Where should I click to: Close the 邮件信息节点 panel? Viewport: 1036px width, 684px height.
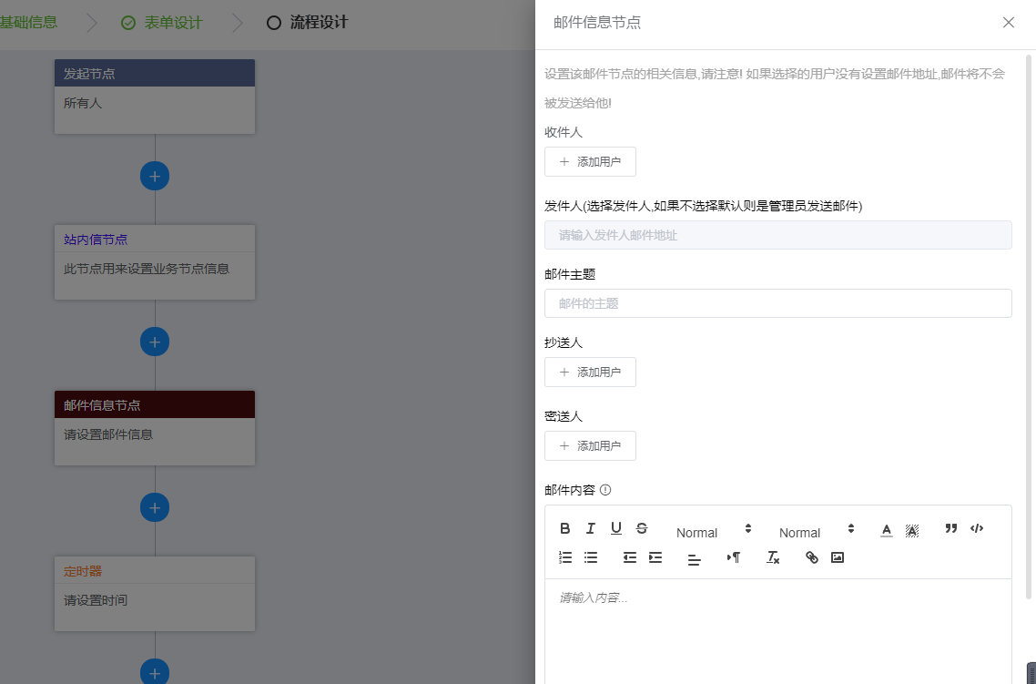point(1009,23)
